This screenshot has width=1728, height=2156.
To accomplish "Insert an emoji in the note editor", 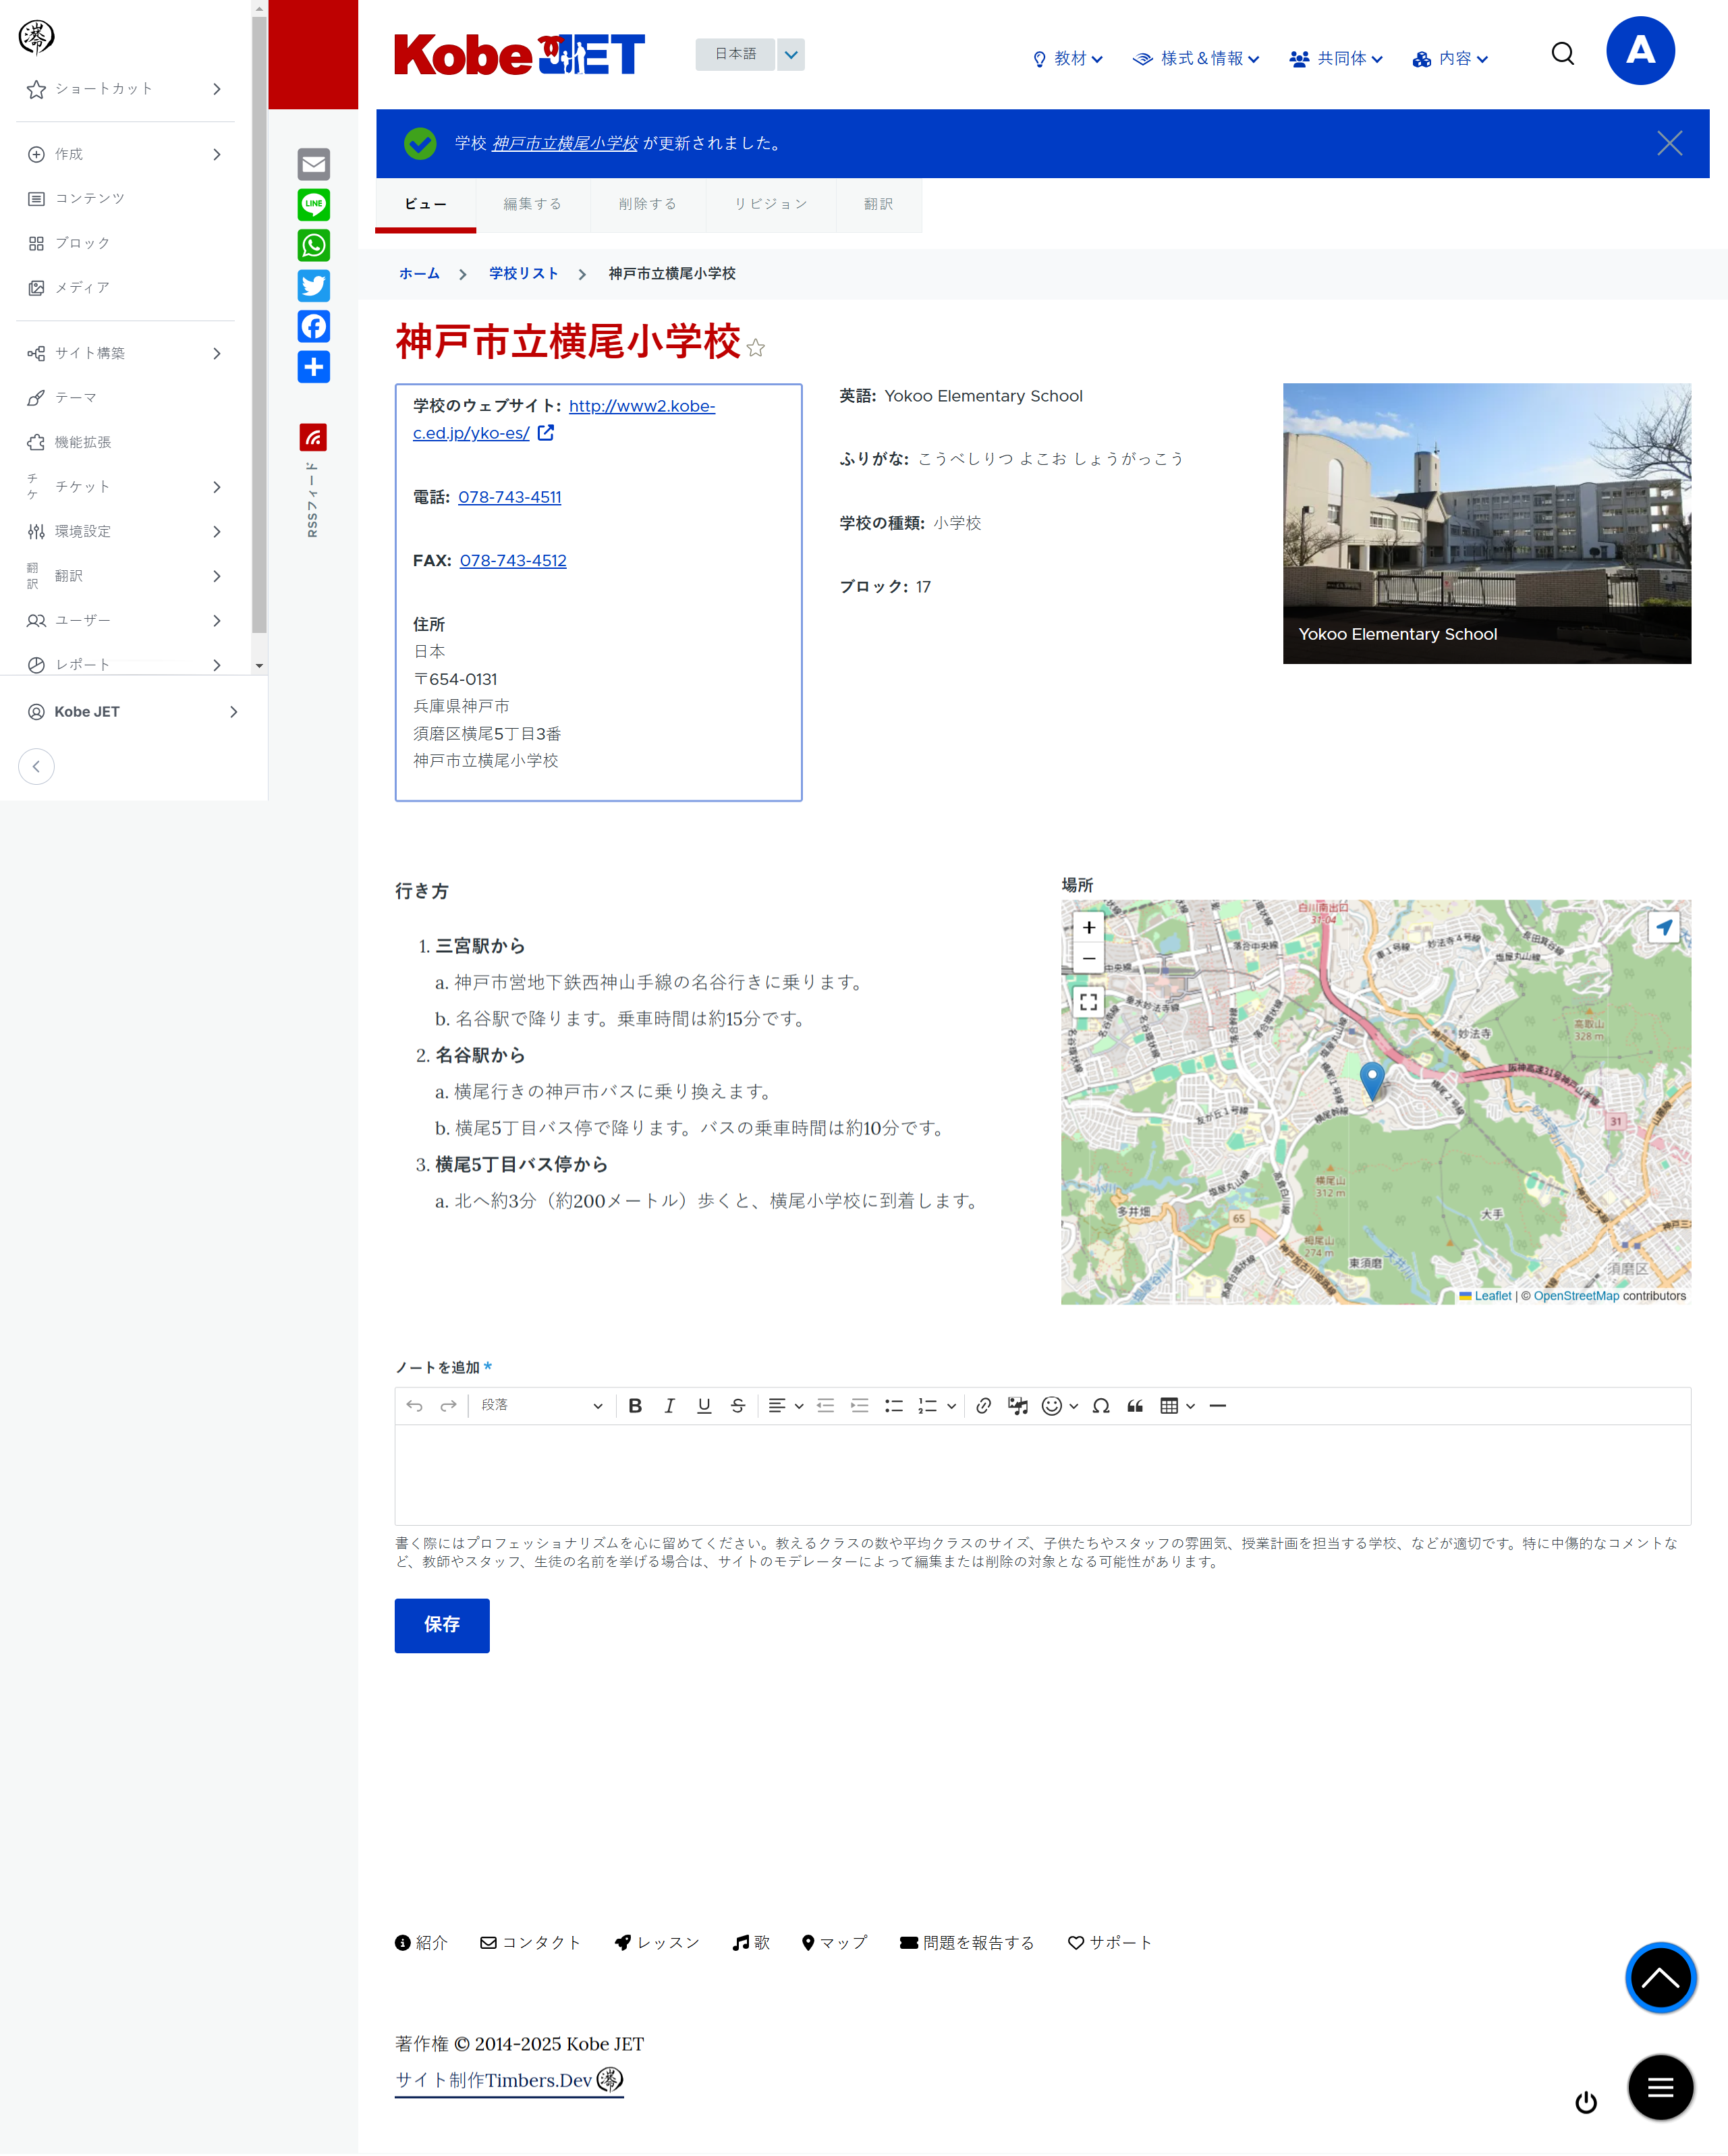I will click(1052, 1406).
